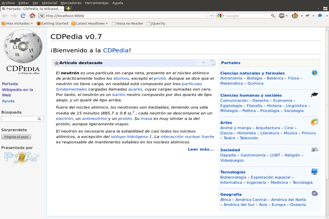
Task: Open the Getting Started bookmark
Action: (x=53, y=23)
